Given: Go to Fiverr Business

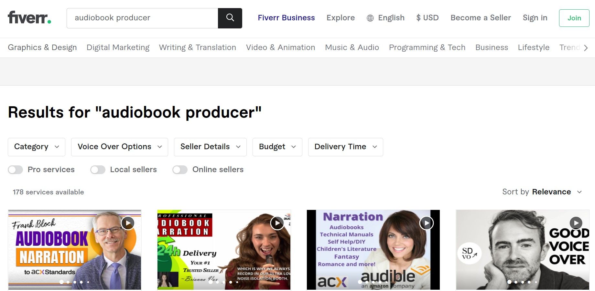Looking at the screenshot, I should [x=286, y=18].
